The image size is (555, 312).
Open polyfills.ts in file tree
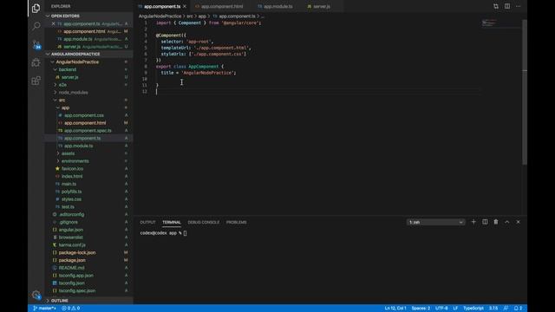71,192
